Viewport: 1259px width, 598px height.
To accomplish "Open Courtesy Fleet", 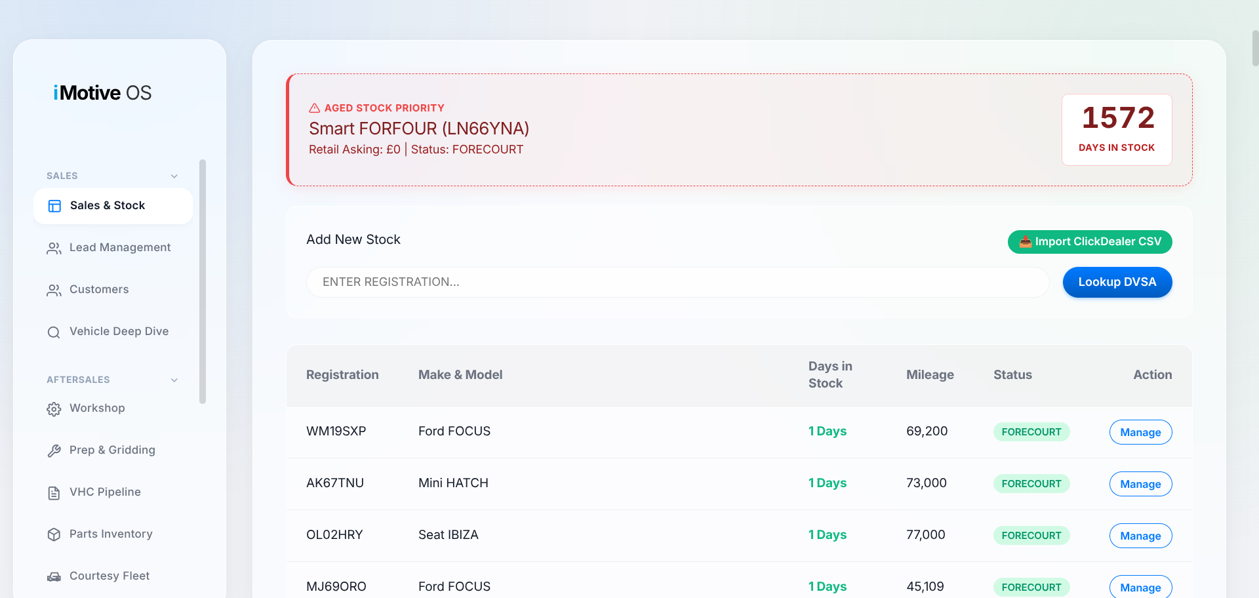I will (x=113, y=576).
